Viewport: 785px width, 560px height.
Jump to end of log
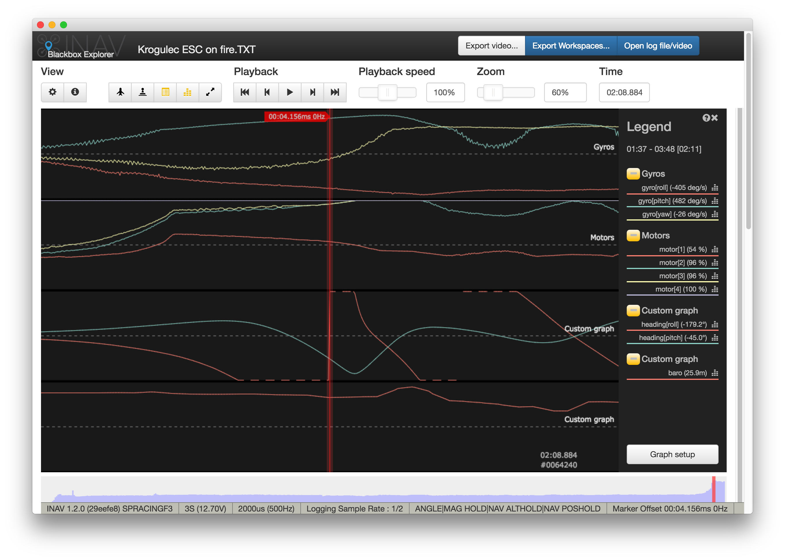coord(335,92)
